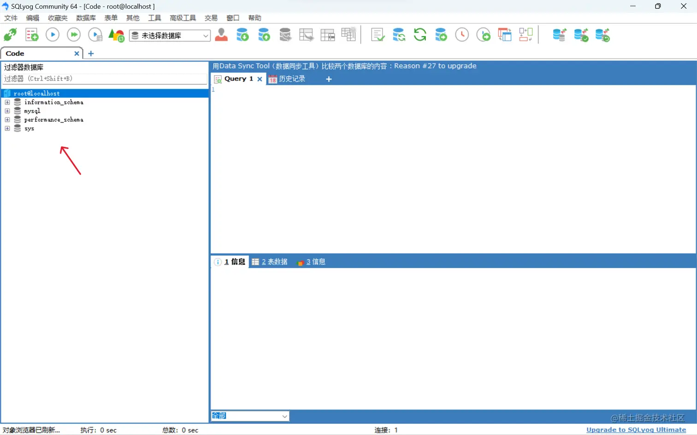
Task: Run the single-arrow execute query button
Action: coord(53,35)
